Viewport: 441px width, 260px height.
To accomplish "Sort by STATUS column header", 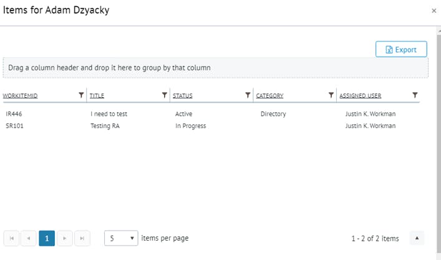I will click(182, 96).
